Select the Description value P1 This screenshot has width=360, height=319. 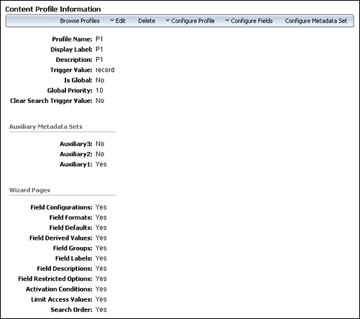(99, 60)
